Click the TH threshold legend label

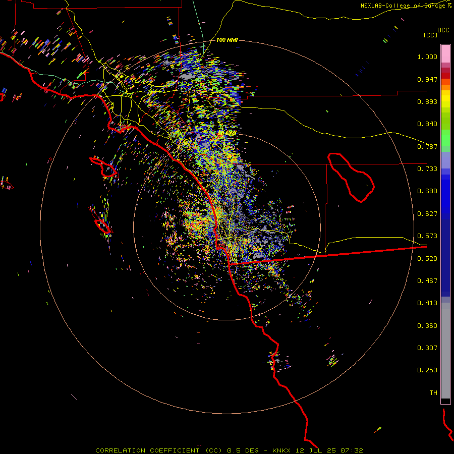[433, 393]
